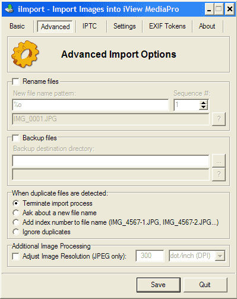
Task: Click the Backup destination directory field
Action: [110, 160]
